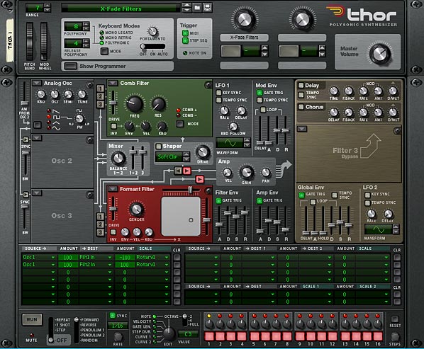Viewport: 424px width, 349px height.
Task: Open the Filt1 In destination dropdown
Action: coord(96,257)
